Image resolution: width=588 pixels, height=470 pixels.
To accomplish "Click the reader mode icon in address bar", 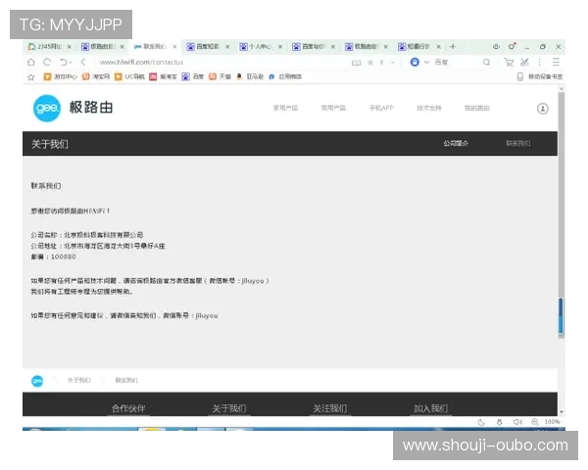I will tap(357, 63).
